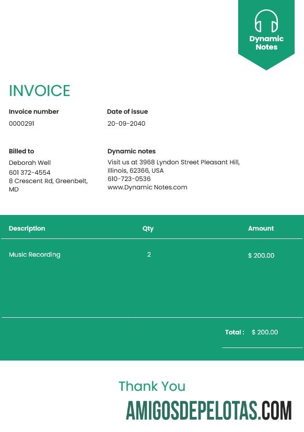
Task: Open the www.Dynamic Notes.com link
Action: pyautogui.click(x=147, y=187)
